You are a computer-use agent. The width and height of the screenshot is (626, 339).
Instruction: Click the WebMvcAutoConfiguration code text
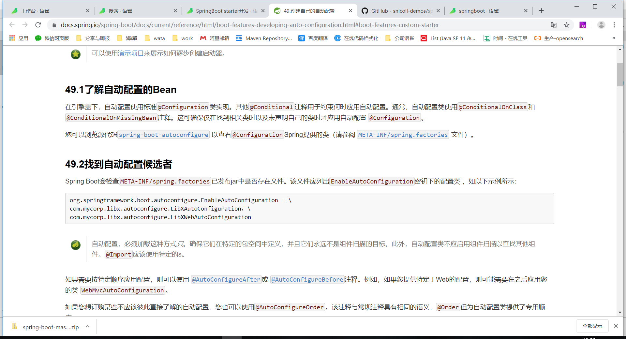pos(123,290)
